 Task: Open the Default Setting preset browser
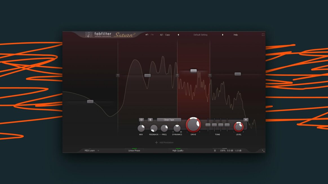[200, 35]
